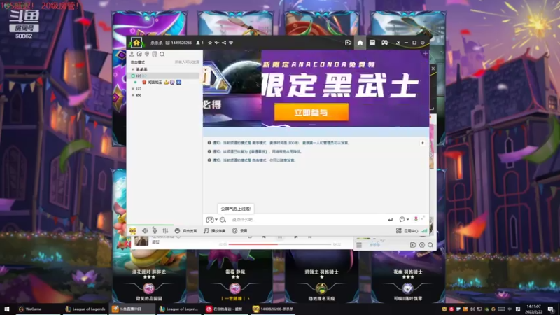This screenshot has width=560, height=315.
Task: Send message with the enter arrow icon
Action: click(390, 220)
